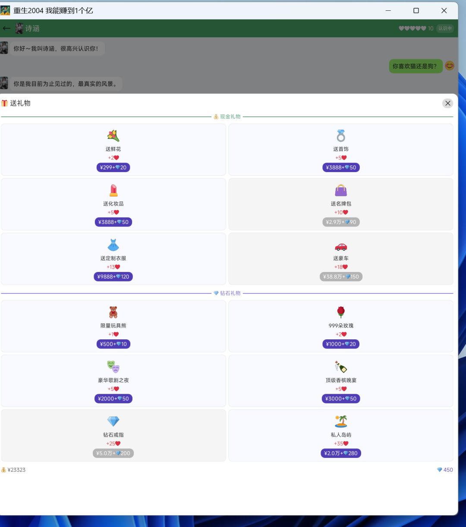Click the +13 hearts value under 送定制衣服
This screenshot has height=527, width=466.
pyautogui.click(x=113, y=267)
